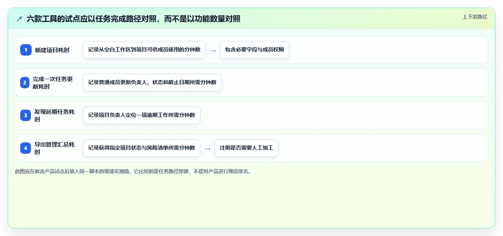The image size is (503, 236).
Task: Click the diagonal arrow icon beside the title
Action: tap(19, 19)
